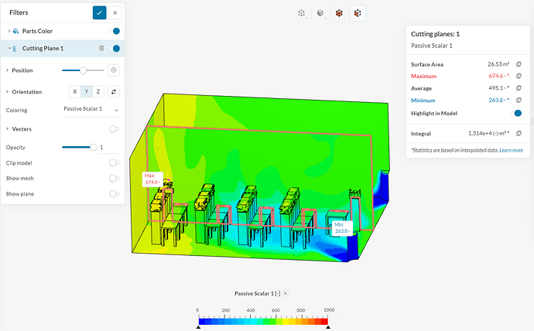Expand the Orientation settings
The width and height of the screenshot is (534, 331).
pos(7,92)
